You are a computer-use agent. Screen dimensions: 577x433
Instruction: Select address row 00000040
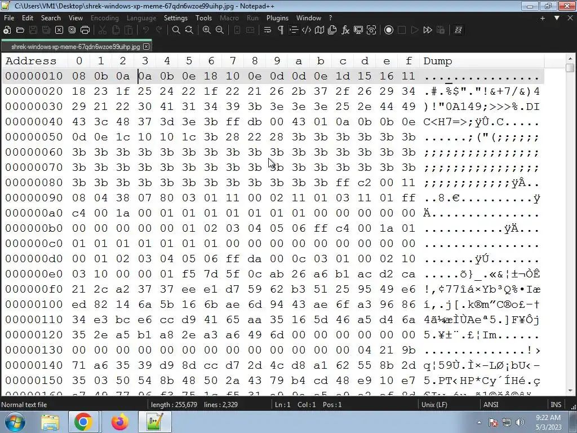[34, 122]
